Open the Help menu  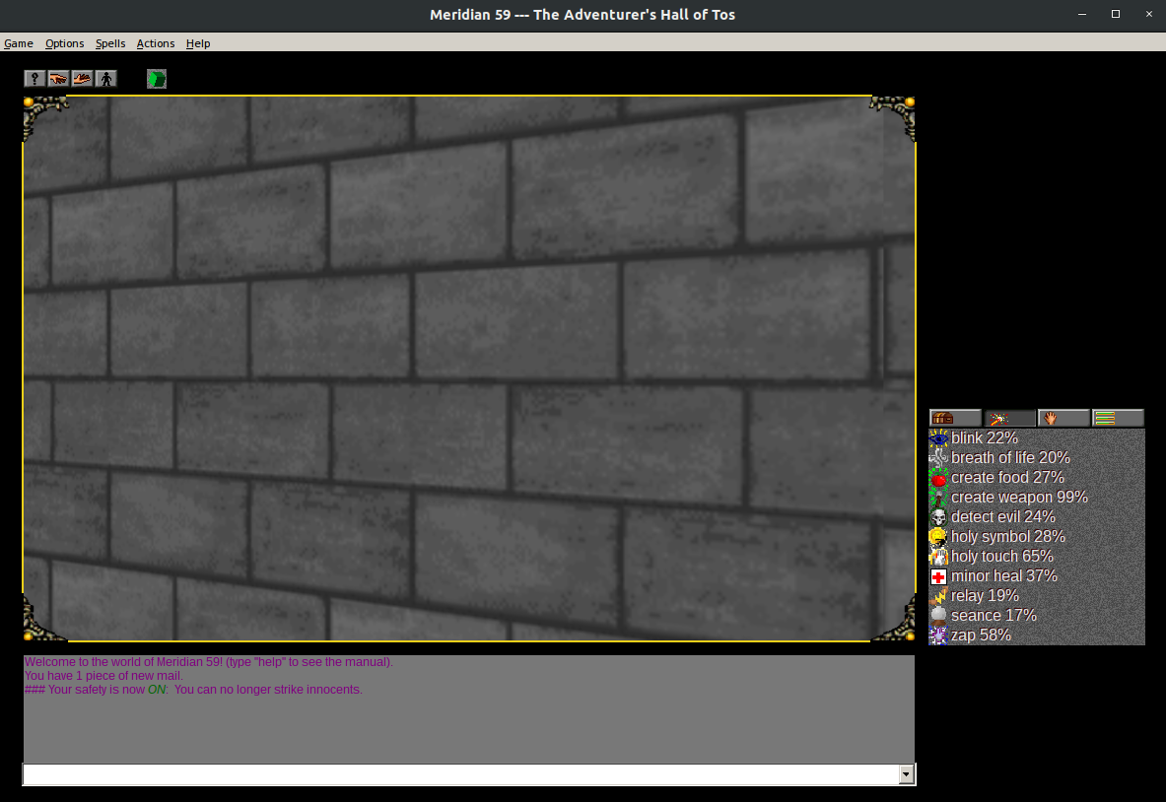pyautogui.click(x=198, y=43)
